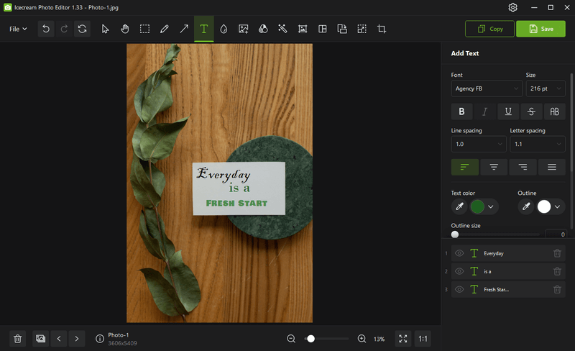Click the Redo arrow in toolbar
This screenshot has height=351, width=575.
point(64,29)
